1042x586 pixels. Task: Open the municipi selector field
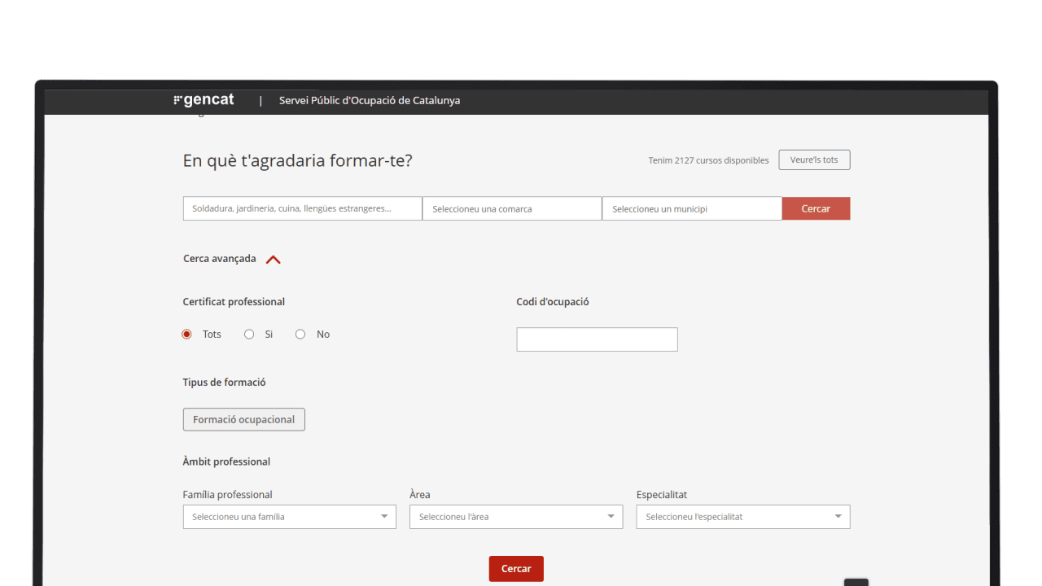coord(691,209)
